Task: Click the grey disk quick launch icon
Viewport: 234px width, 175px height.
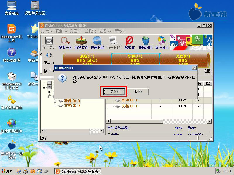Action: (x=46, y=171)
